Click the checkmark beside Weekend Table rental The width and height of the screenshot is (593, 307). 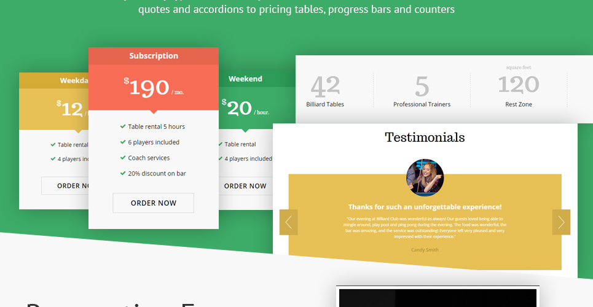coord(221,144)
